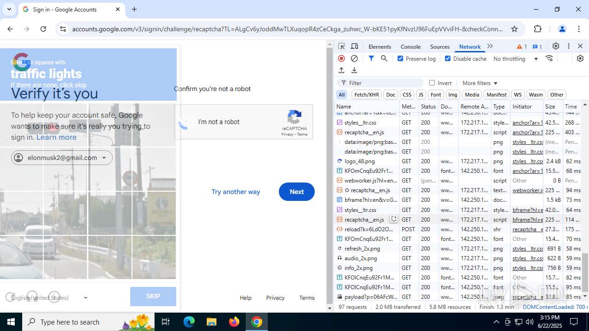Enable the Invert filter checkbox
The width and height of the screenshot is (589, 331).
pos(432,83)
